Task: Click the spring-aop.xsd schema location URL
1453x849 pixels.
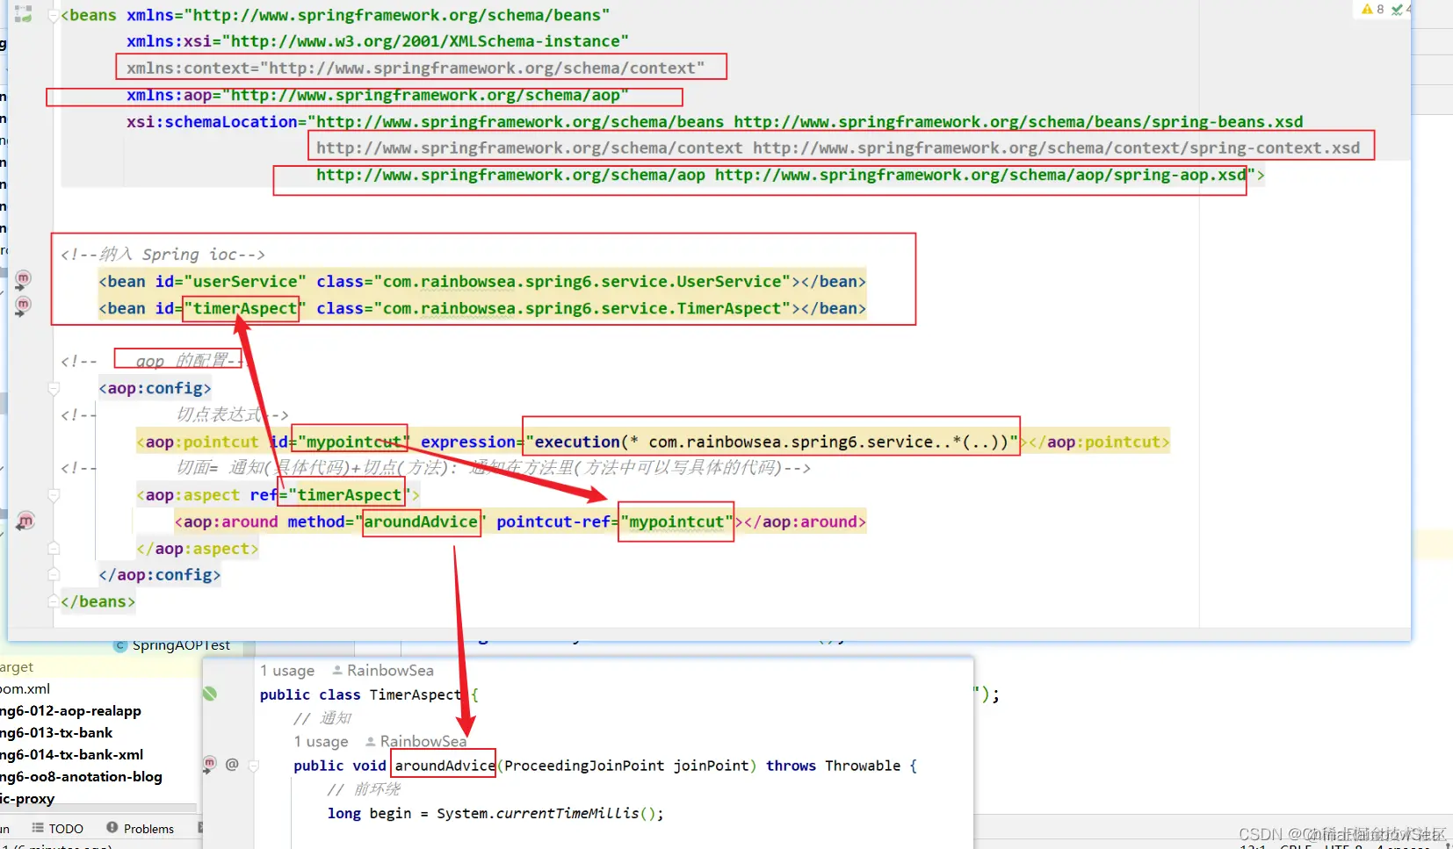Action: coord(980,175)
